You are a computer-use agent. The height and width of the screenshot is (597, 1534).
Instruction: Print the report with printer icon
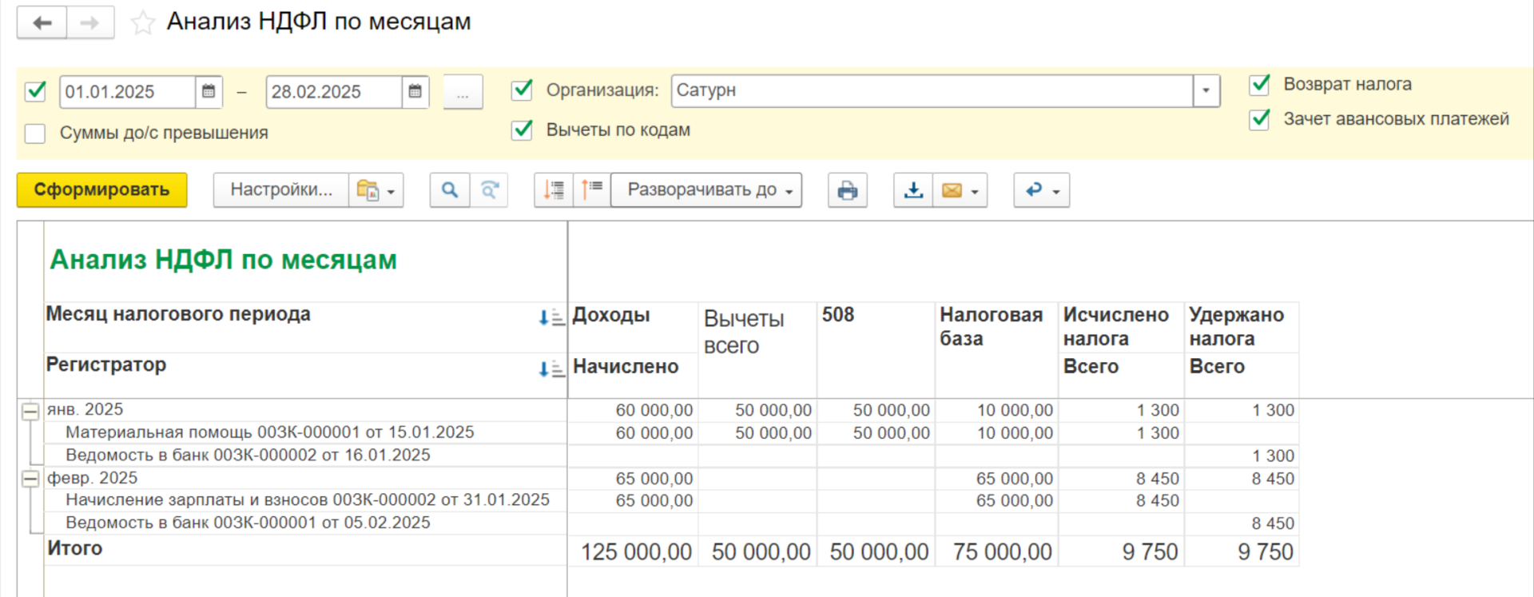pos(848,190)
